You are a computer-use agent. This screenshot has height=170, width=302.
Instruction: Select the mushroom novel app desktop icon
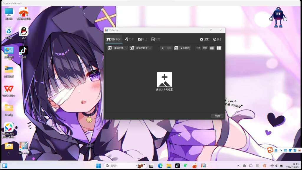(x=24, y=14)
